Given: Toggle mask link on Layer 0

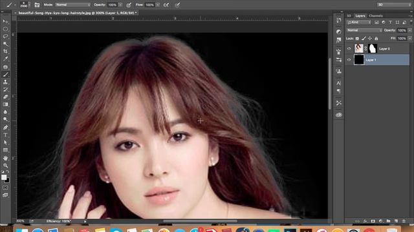Looking at the screenshot, I should [365, 49].
